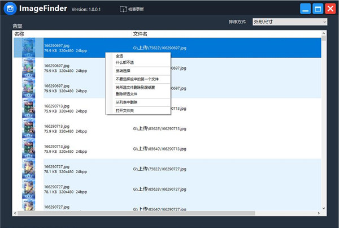Click the 名称 column header
The height and width of the screenshot is (228, 339).
[x=19, y=34]
